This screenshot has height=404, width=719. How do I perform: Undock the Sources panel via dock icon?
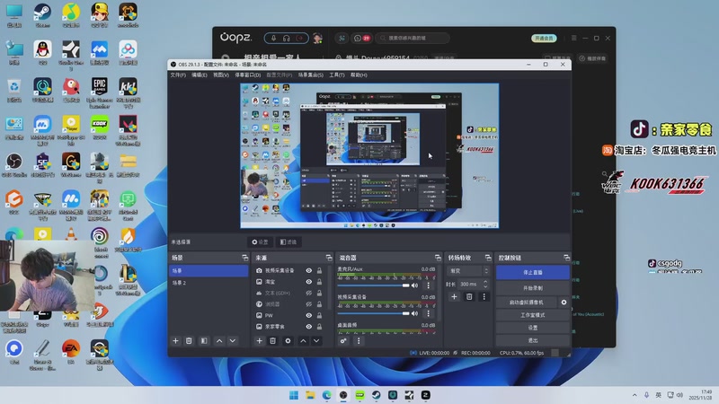(x=329, y=258)
